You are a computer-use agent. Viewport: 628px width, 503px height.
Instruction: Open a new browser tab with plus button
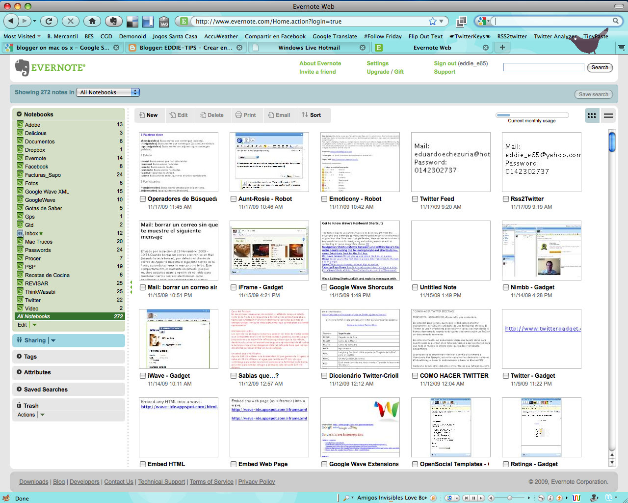point(502,47)
